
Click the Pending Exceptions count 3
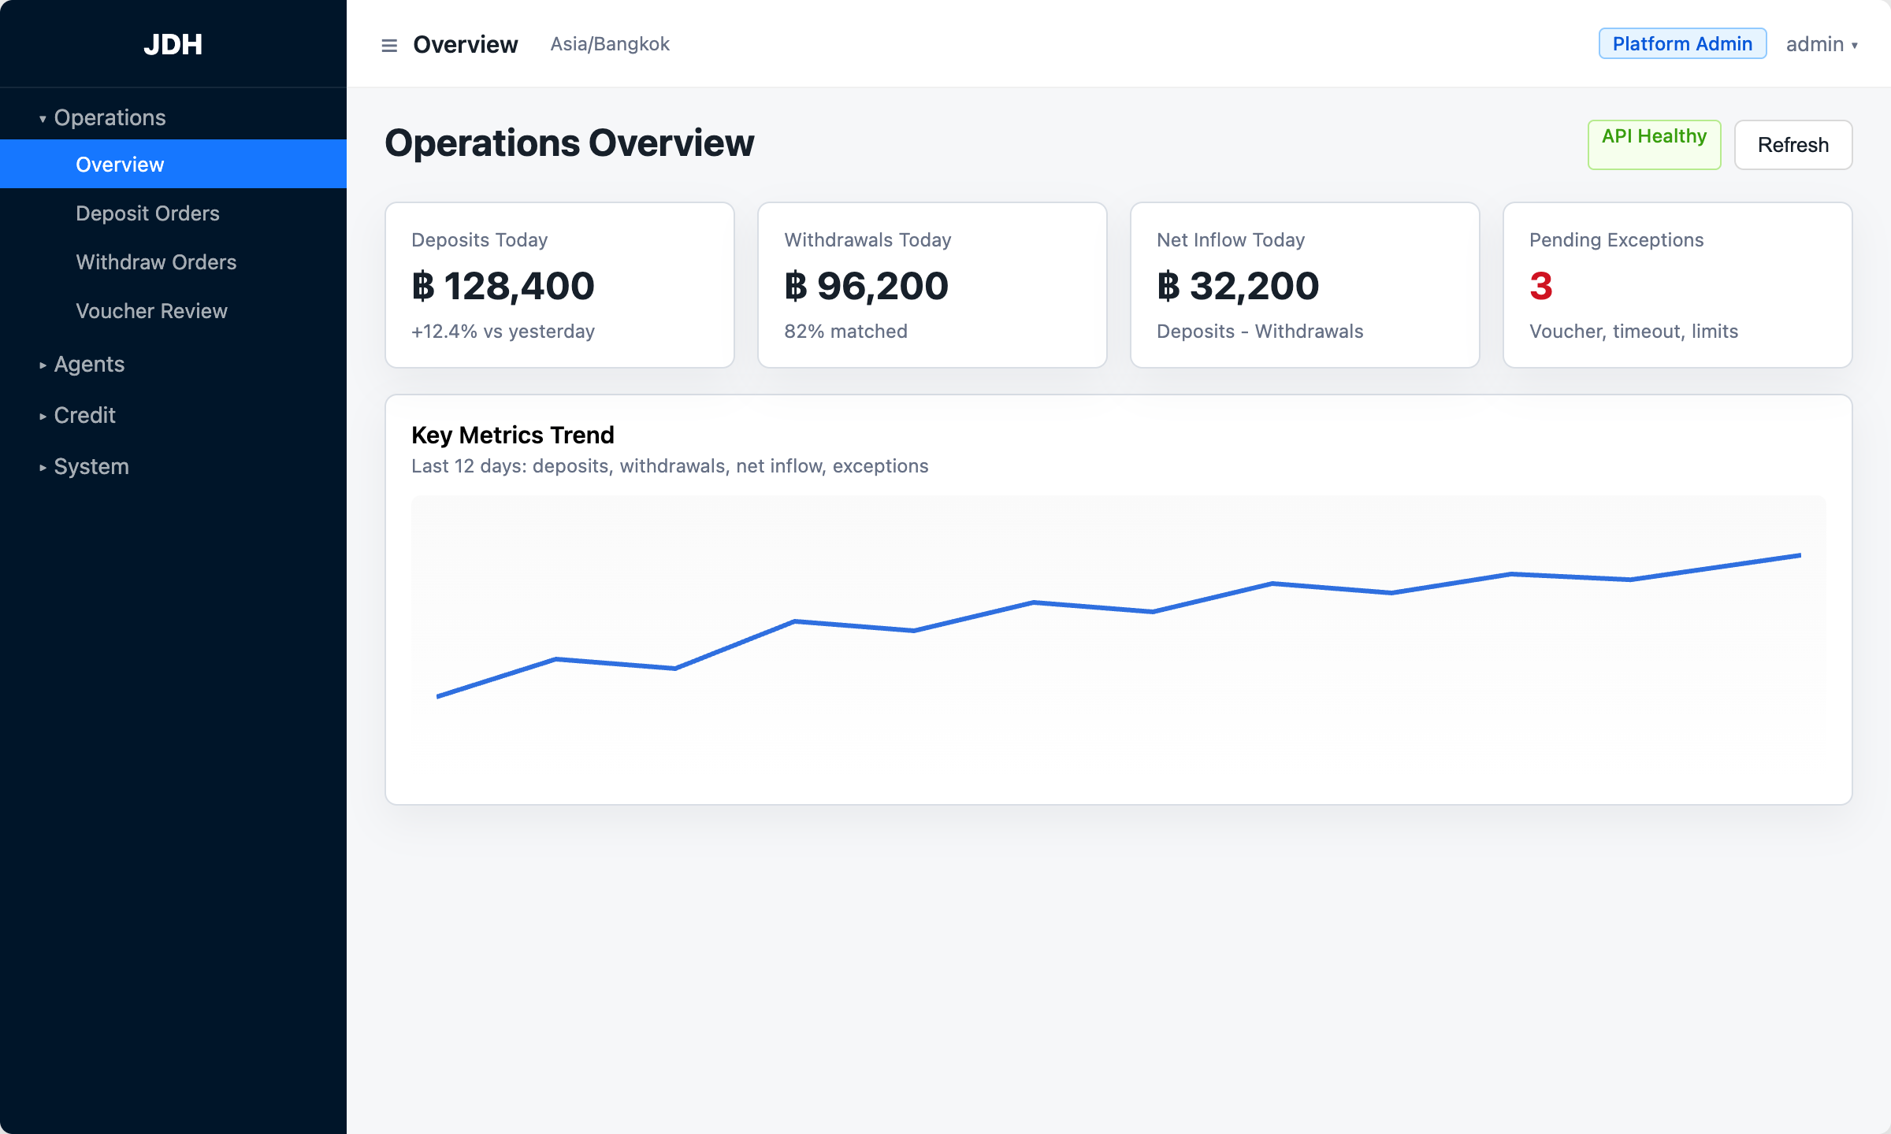(x=1541, y=286)
